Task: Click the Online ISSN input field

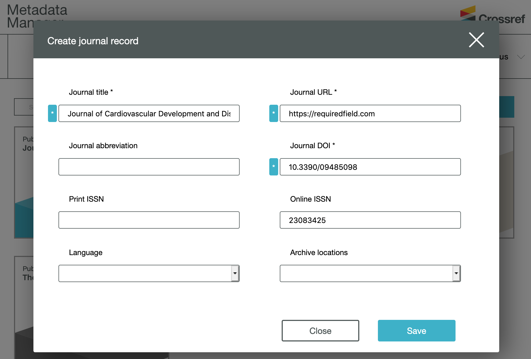Action: 370,220
